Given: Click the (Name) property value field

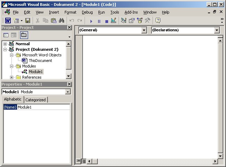Looking at the screenshot, I should click(x=43, y=107).
